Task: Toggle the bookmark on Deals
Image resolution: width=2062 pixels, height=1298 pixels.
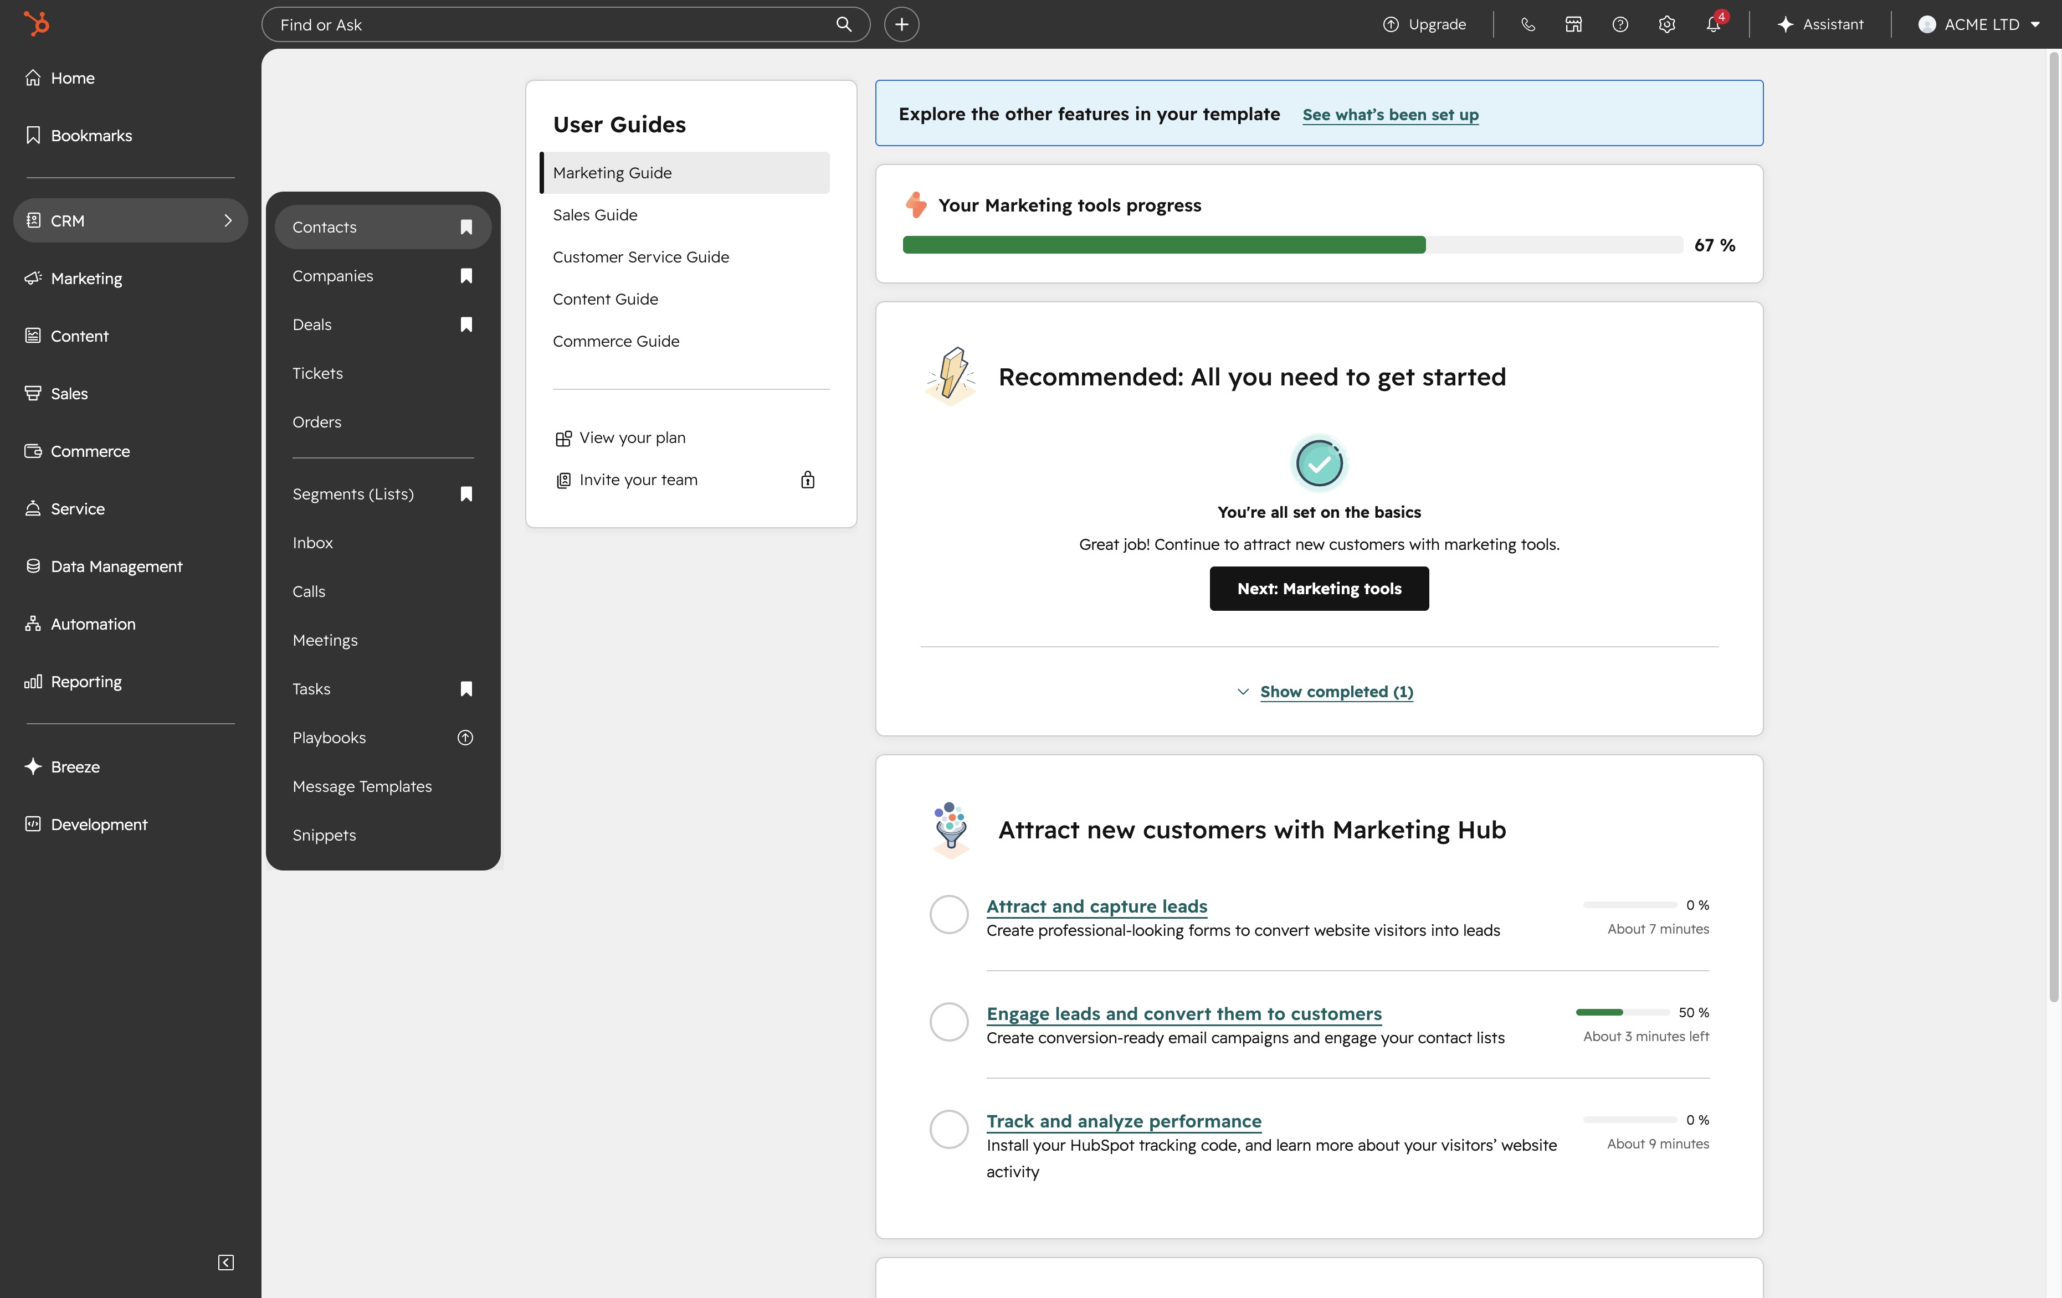Action: click(x=466, y=324)
